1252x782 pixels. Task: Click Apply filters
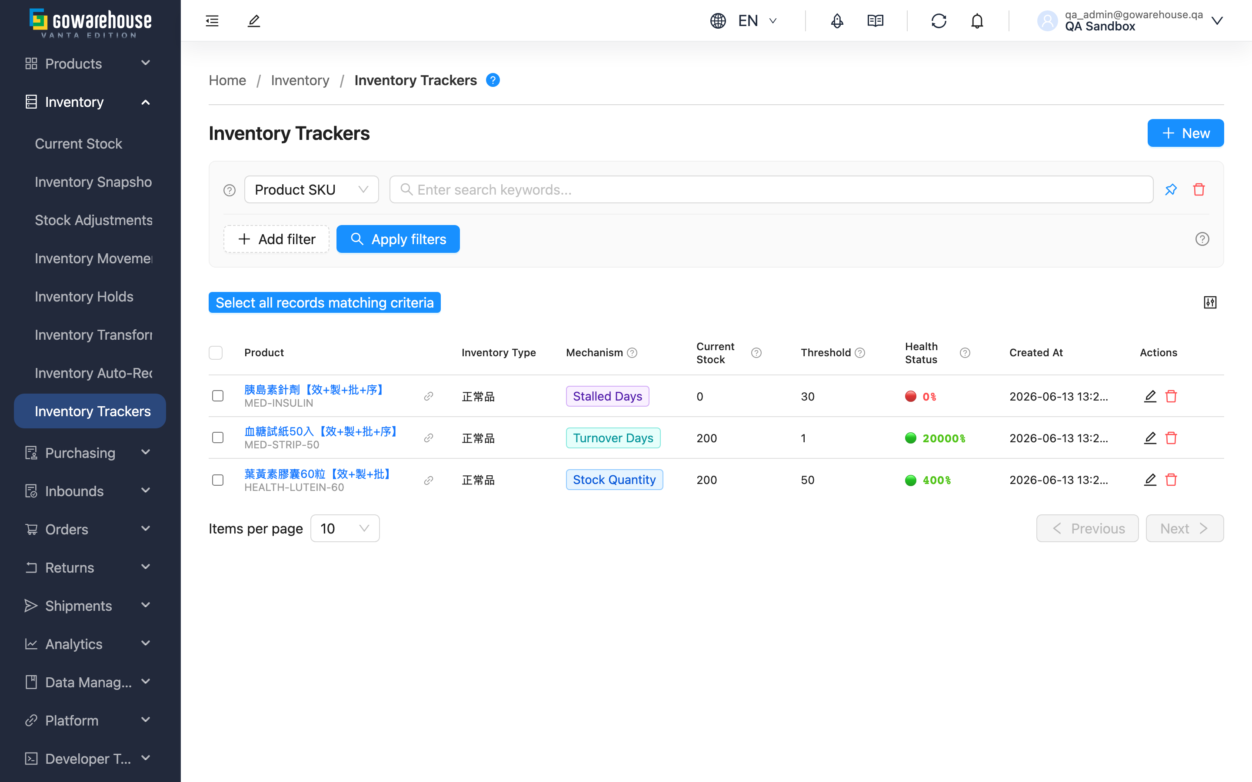398,239
